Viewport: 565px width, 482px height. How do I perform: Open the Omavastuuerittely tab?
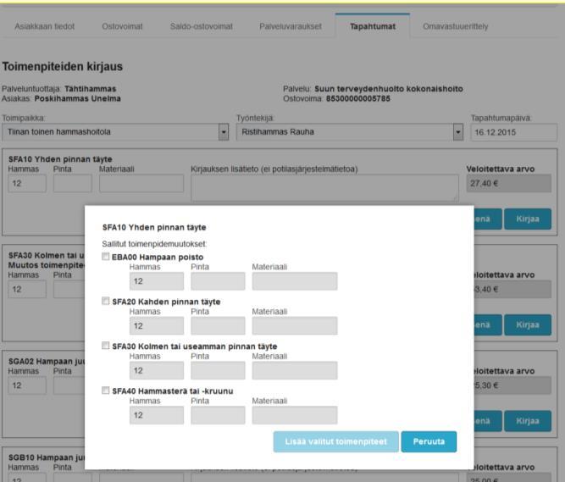pos(456,26)
